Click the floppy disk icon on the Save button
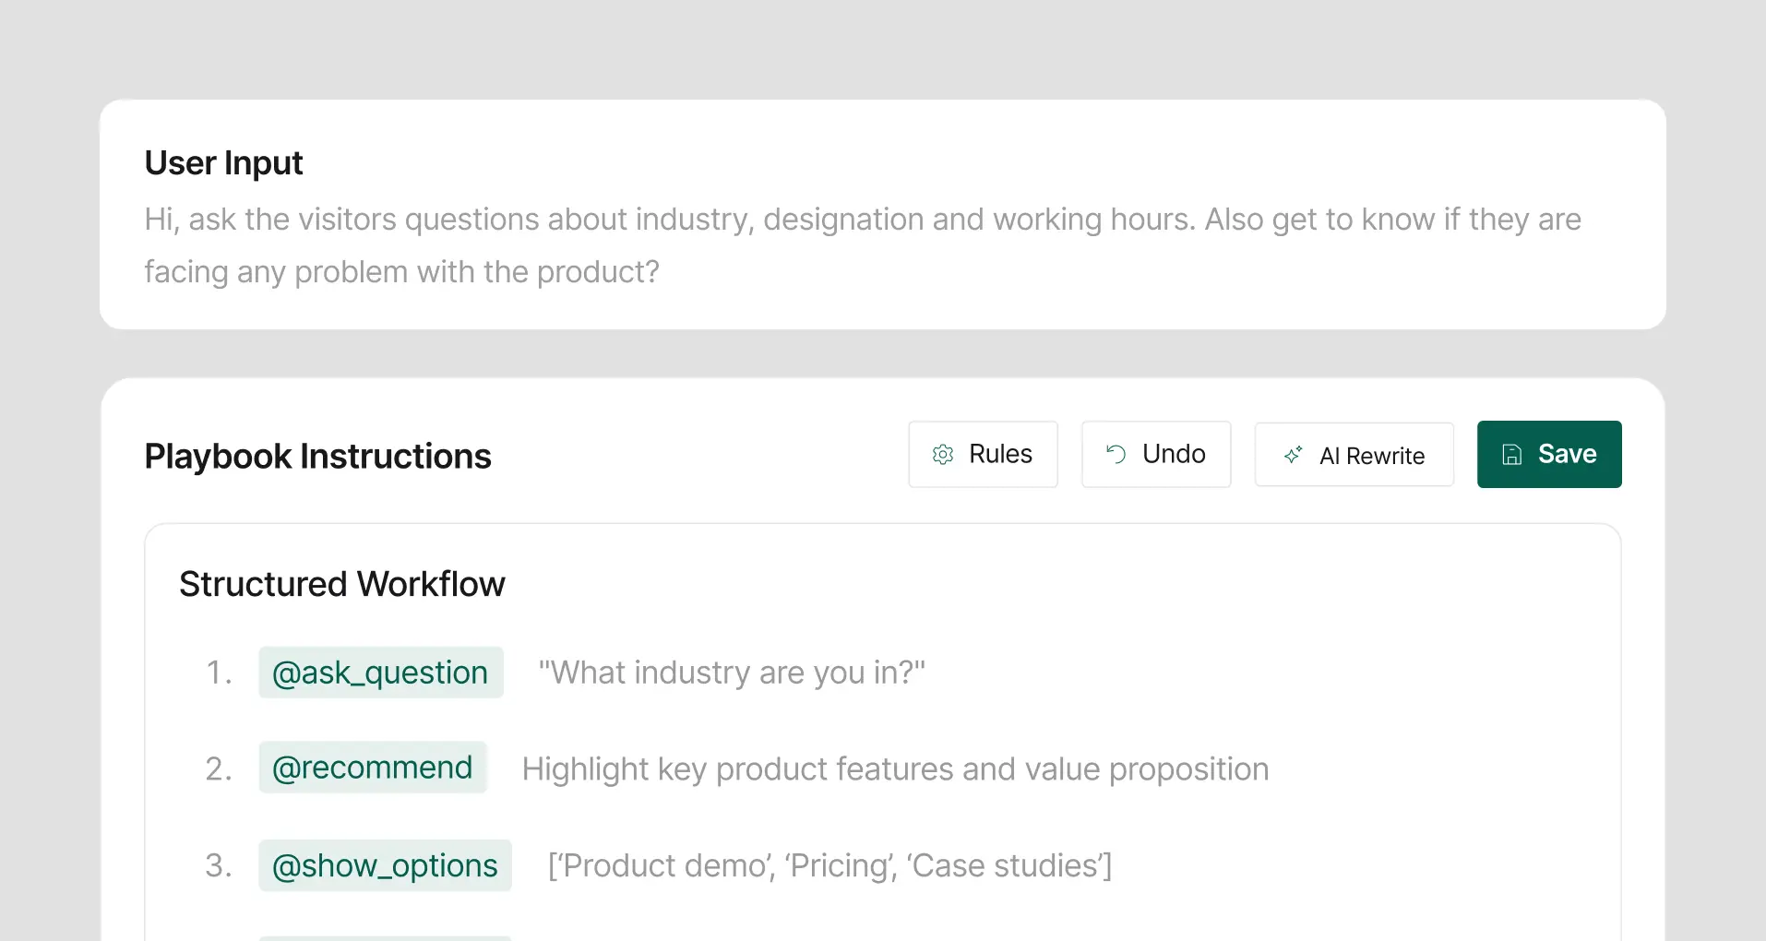Image resolution: width=1766 pixels, height=941 pixels. pos(1511,453)
